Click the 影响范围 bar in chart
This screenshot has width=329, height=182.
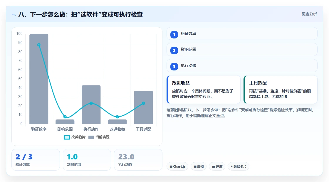click(x=65, y=122)
